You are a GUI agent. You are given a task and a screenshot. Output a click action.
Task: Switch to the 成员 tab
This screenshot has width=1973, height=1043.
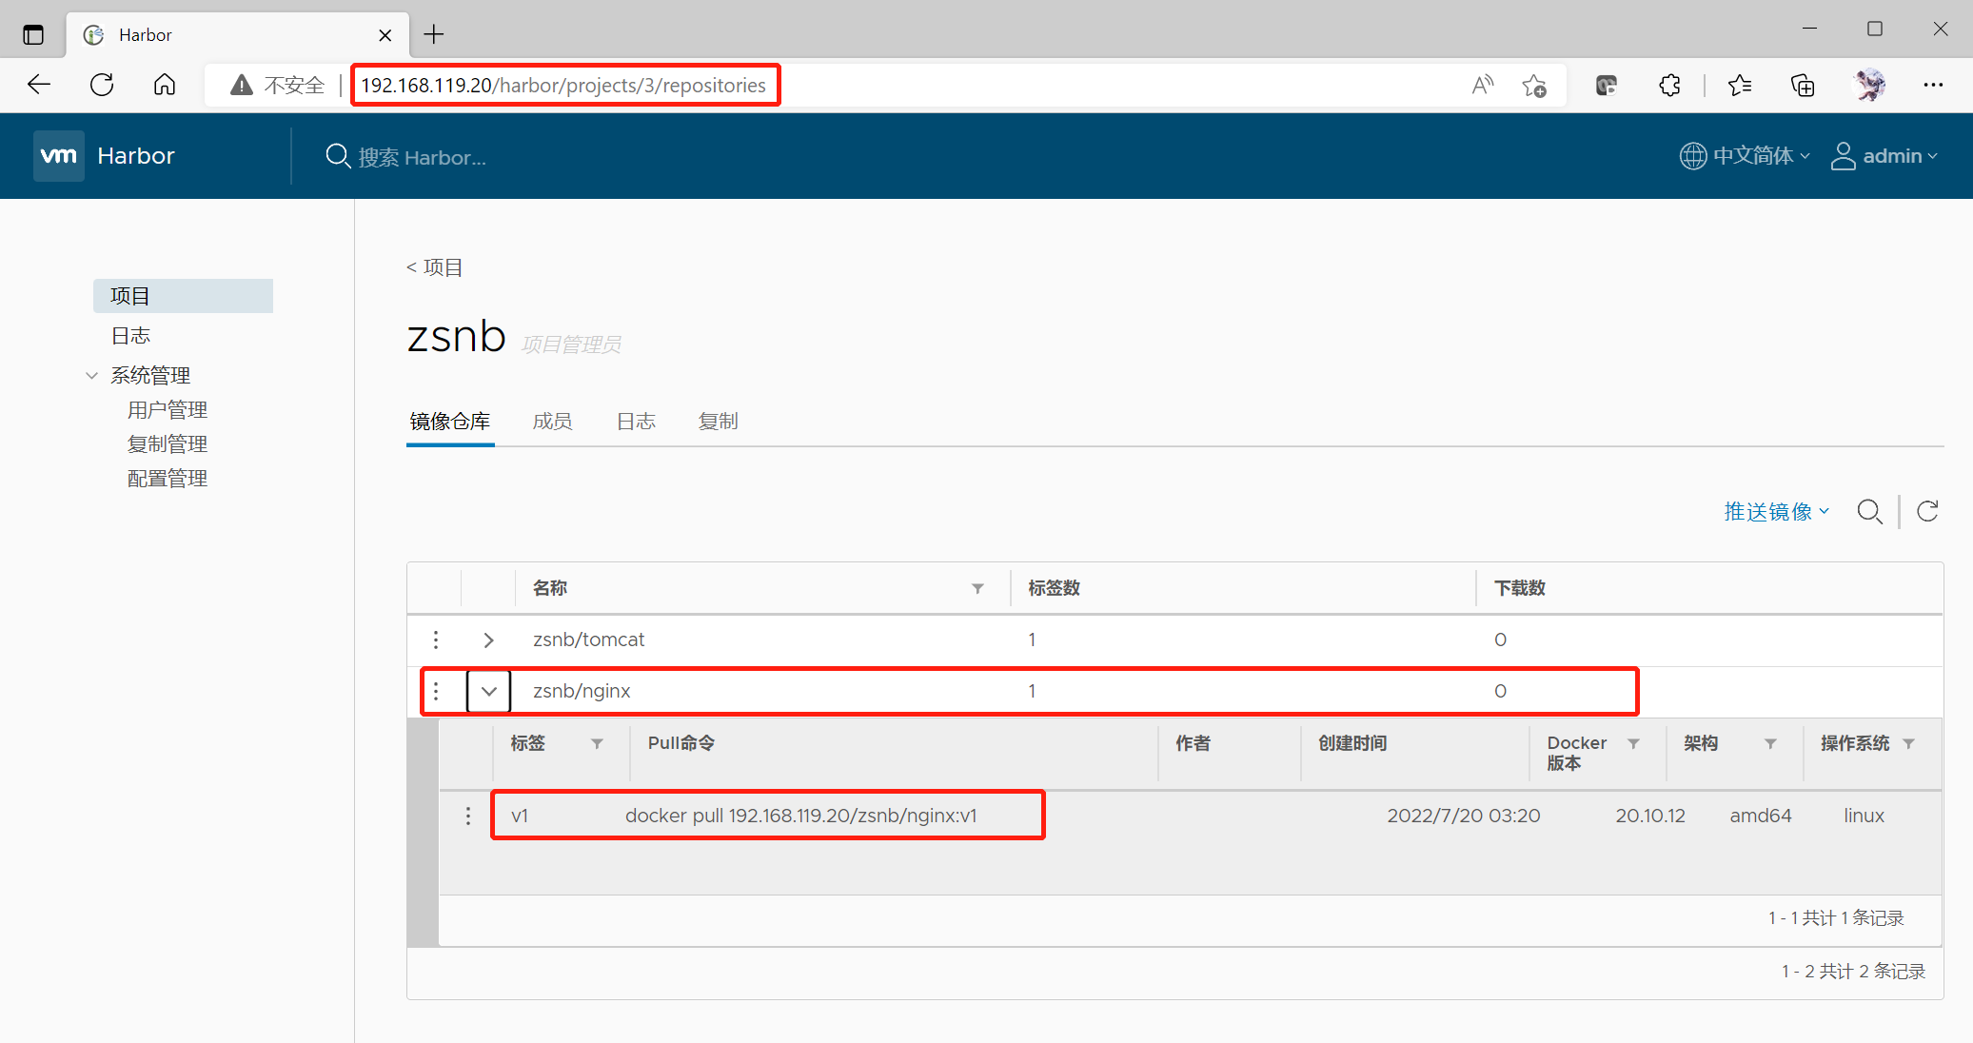click(552, 421)
